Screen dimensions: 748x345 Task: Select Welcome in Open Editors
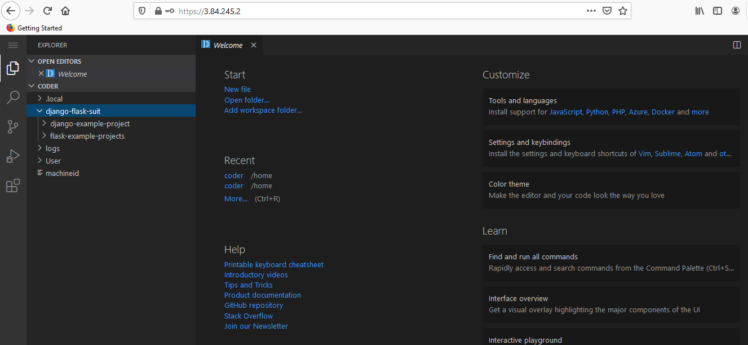111,74
